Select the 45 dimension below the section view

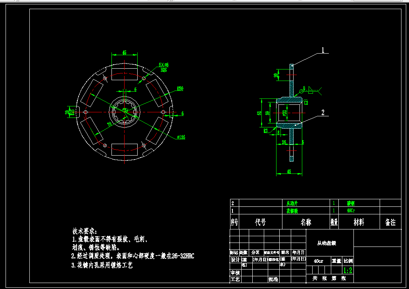[x=289, y=171]
